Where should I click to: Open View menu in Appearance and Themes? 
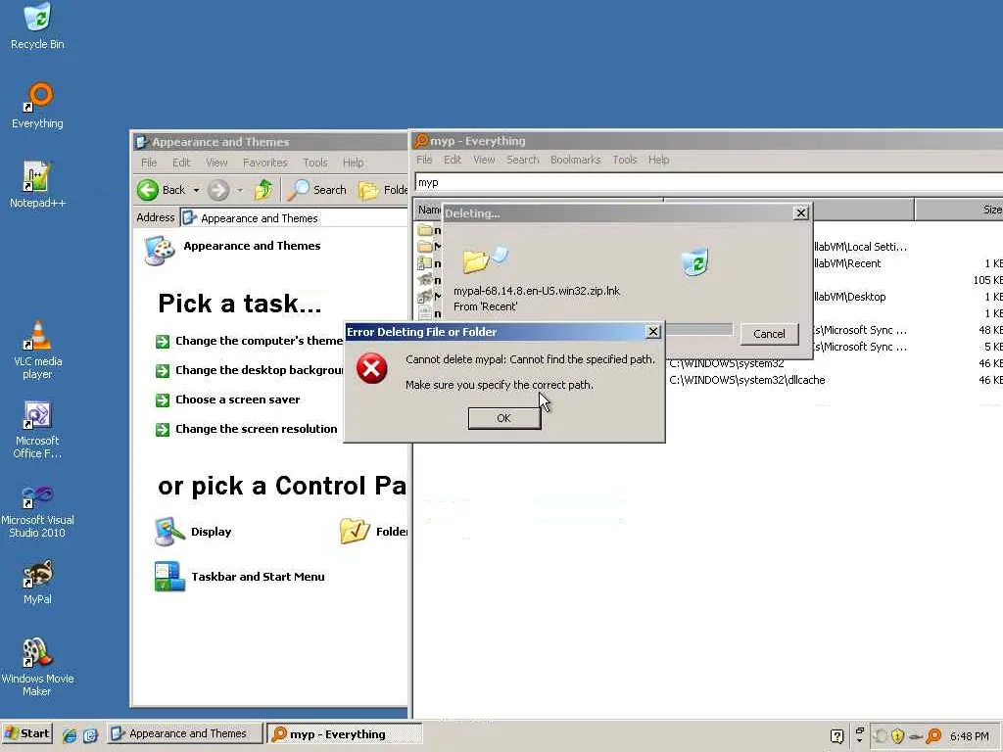tap(216, 163)
